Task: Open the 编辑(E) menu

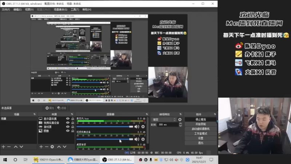Action: pyautogui.click(x=17, y=9)
